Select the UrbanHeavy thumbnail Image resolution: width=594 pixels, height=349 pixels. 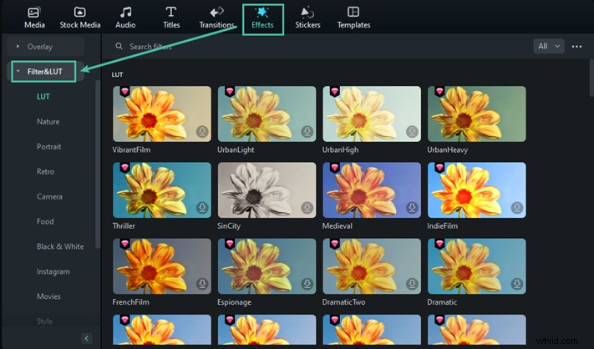click(477, 114)
